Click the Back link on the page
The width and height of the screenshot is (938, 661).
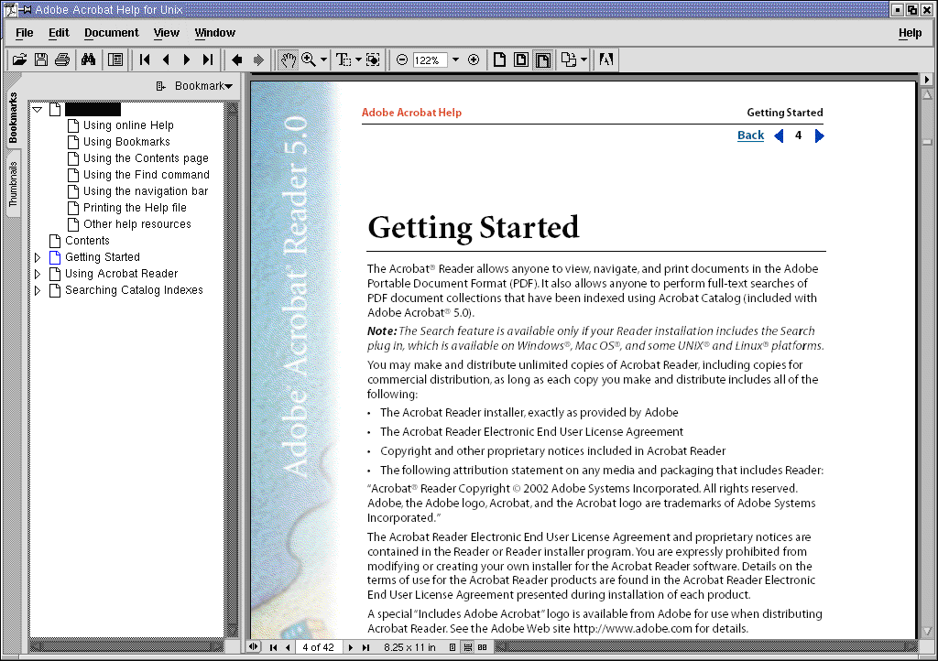pos(750,135)
